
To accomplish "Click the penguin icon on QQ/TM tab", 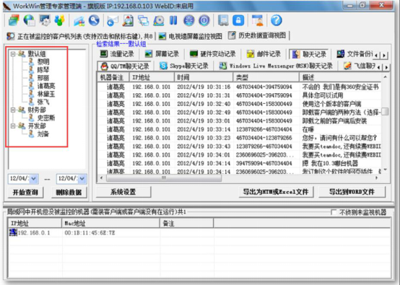I will click(x=105, y=66).
